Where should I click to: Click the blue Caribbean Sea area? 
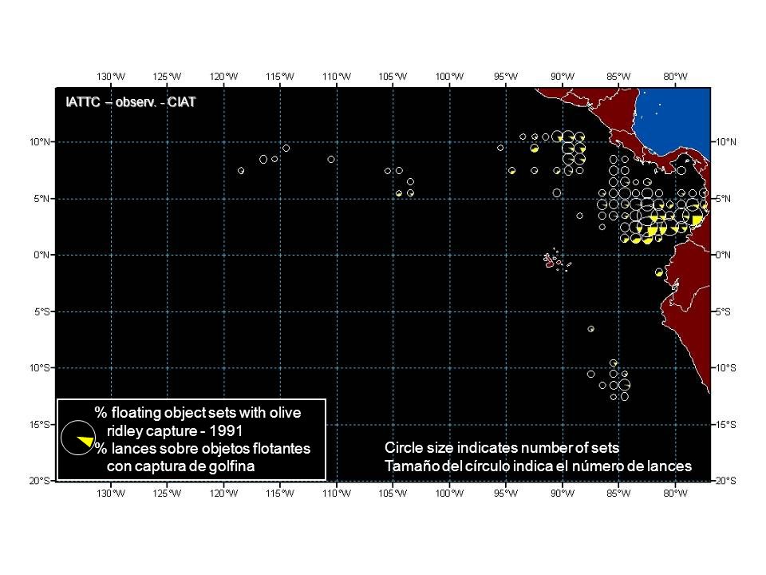(x=677, y=120)
